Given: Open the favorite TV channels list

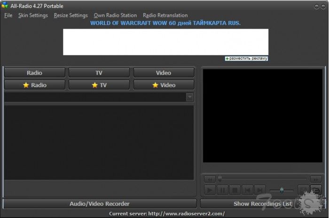Looking at the screenshot, I should click(99, 85).
